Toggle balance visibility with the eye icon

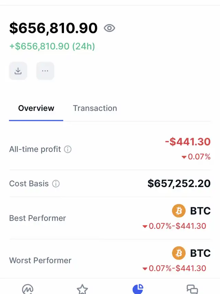tap(109, 28)
